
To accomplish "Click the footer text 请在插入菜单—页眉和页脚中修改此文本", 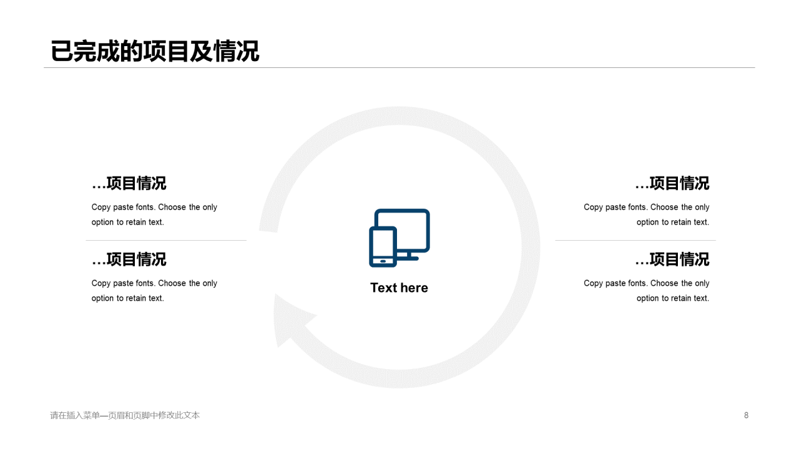I will click(125, 415).
